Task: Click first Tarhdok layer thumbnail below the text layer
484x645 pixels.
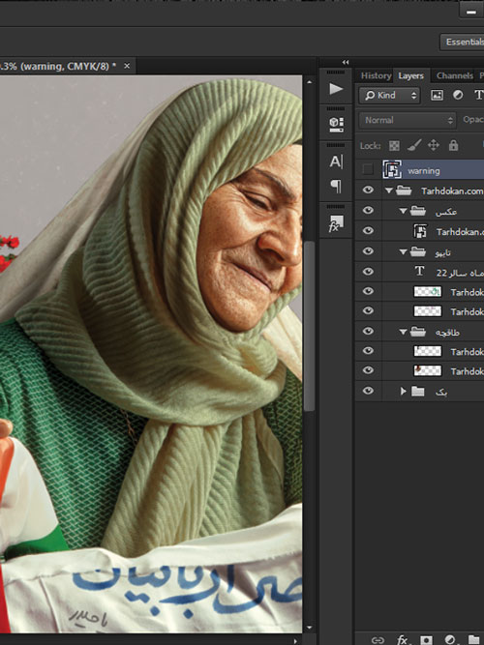Action: [x=427, y=292]
